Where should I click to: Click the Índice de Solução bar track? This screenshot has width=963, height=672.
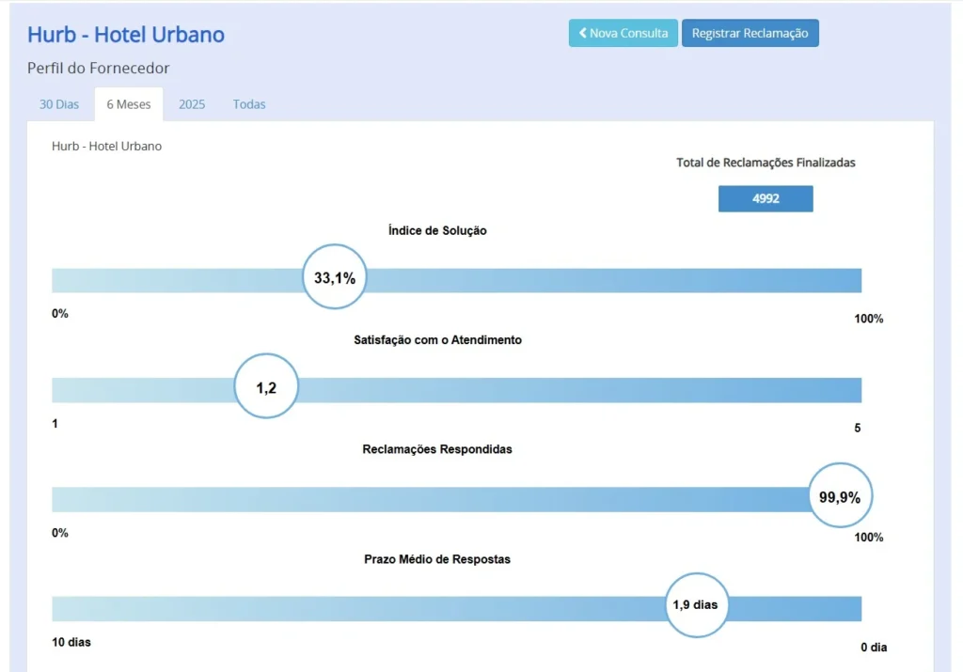click(x=457, y=280)
